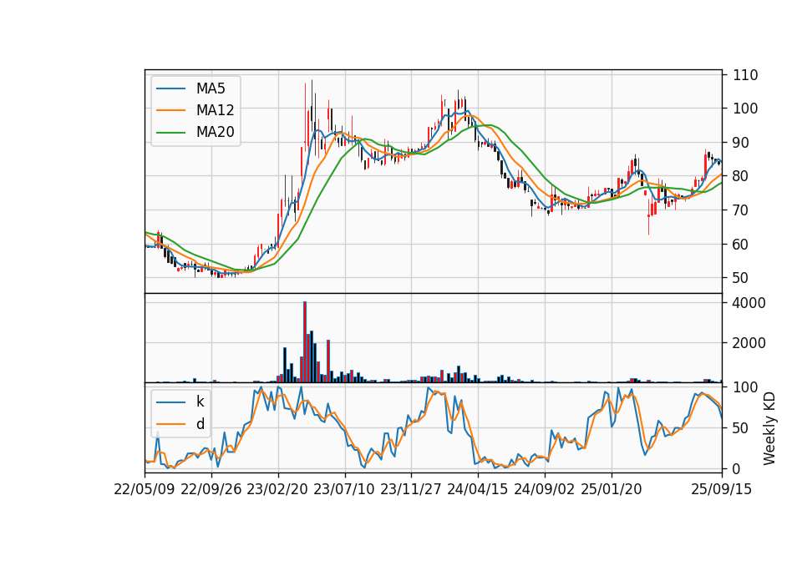This screenshot has width=802, height=576.
Task: Click the 24/09/02 date axis label
Action: pos(544,490)
